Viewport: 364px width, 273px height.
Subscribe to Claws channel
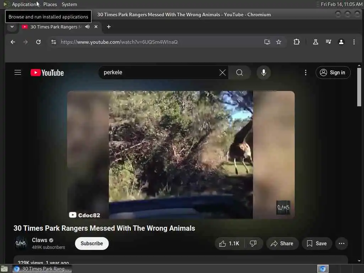(92, 243)
